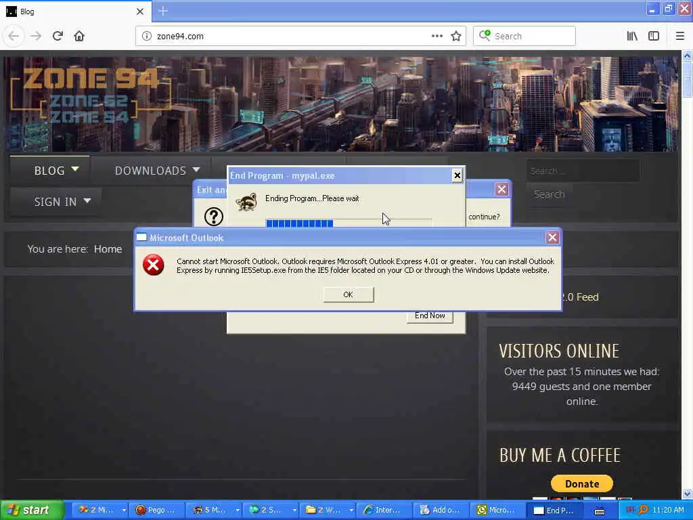Click the browser toolbar Search field
The width and height of the screenshot is (693, 520).
tap(524, 37)
